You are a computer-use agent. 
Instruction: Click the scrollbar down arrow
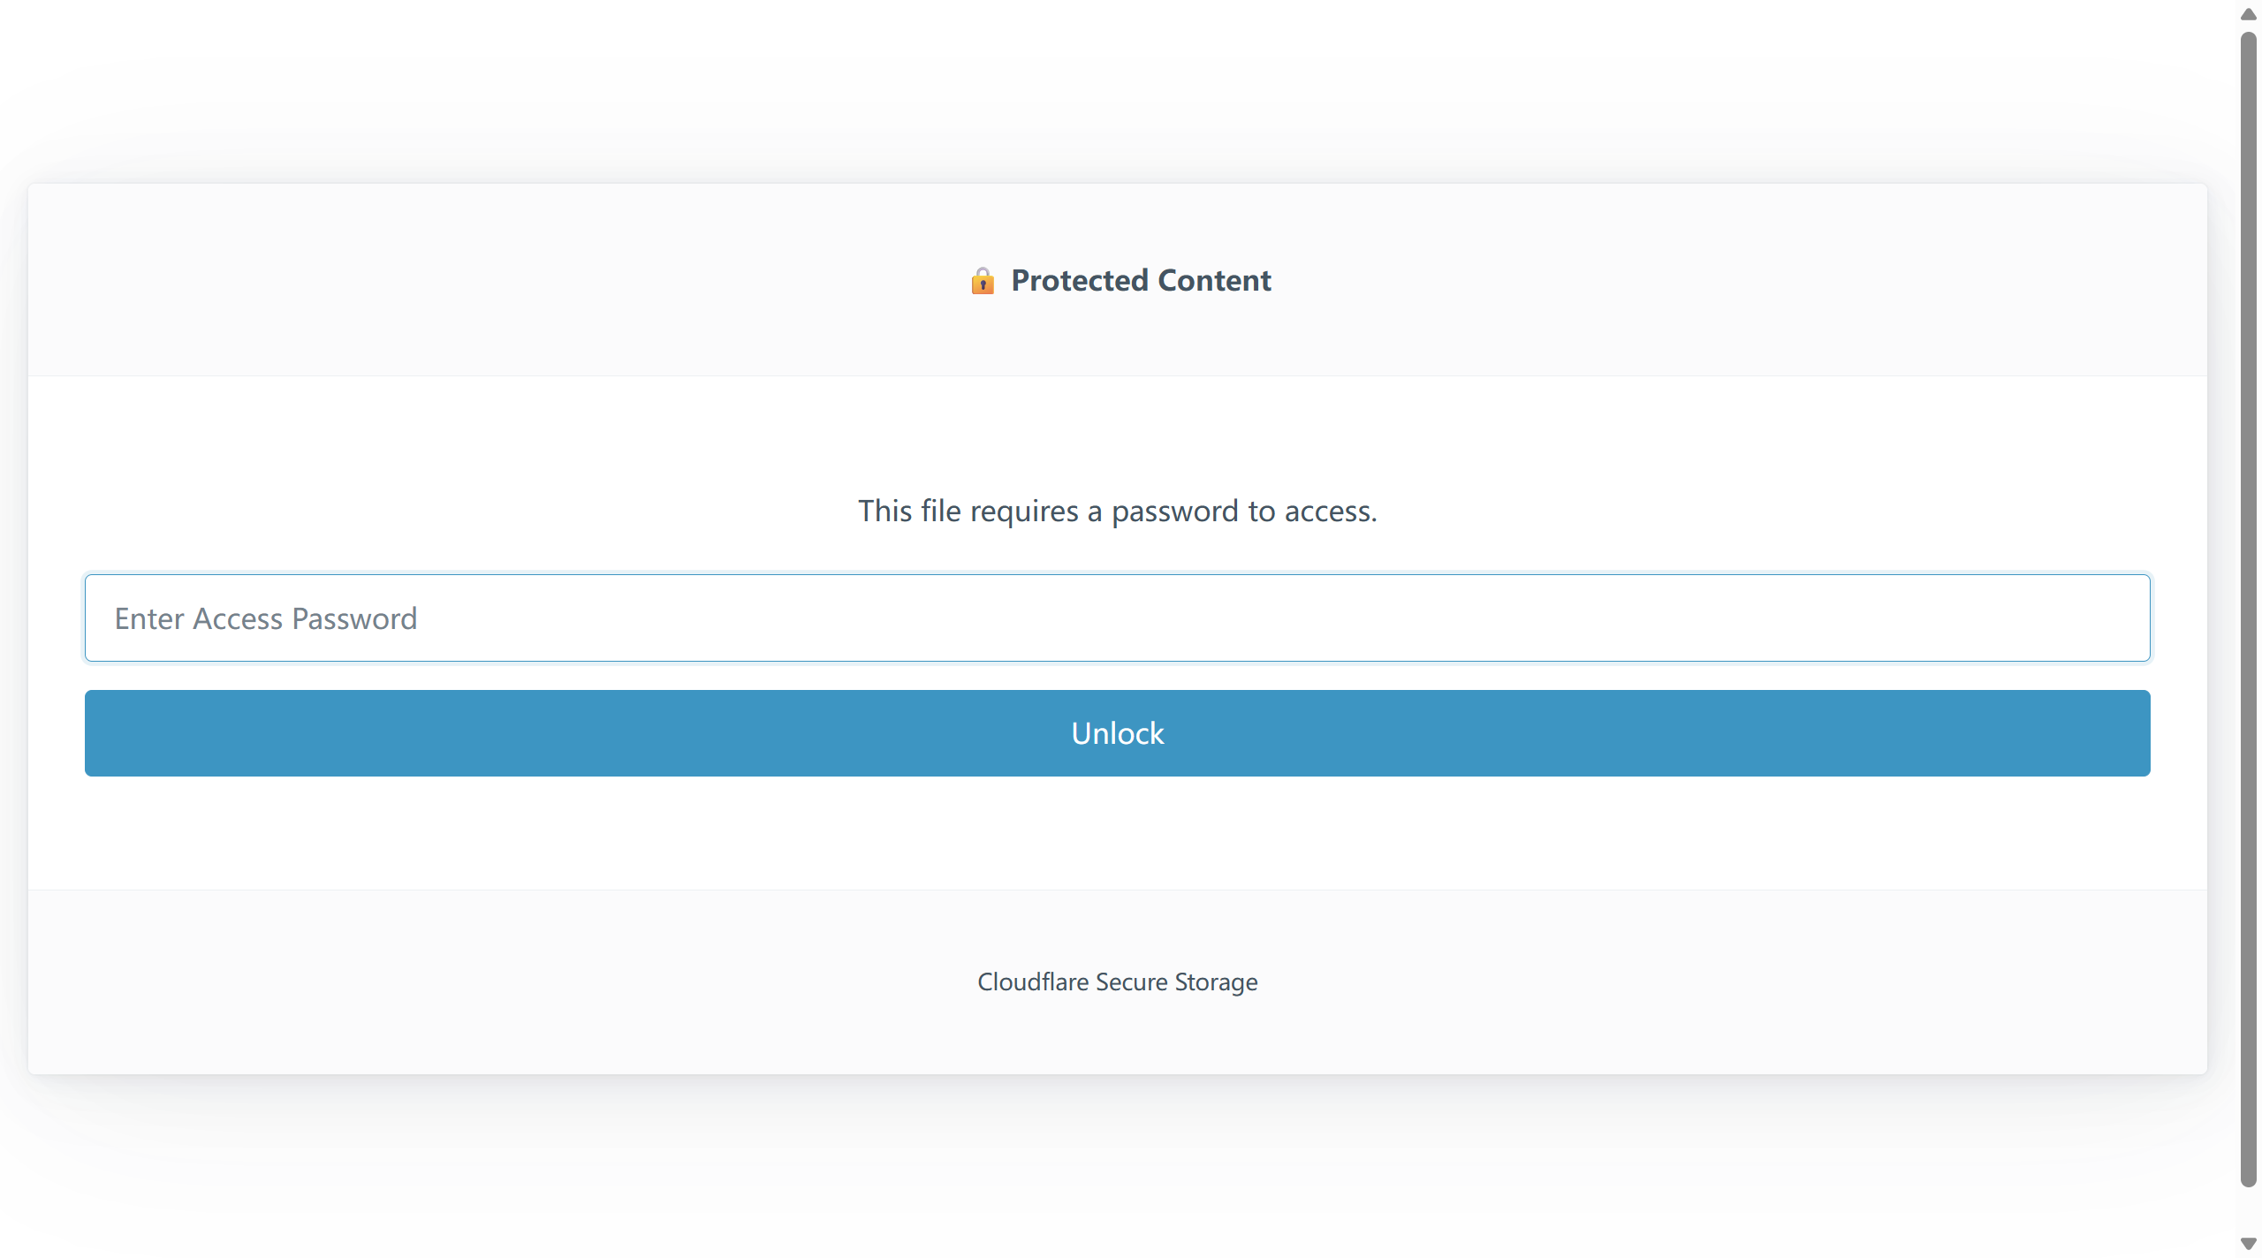click(x=2248, y=1244)
